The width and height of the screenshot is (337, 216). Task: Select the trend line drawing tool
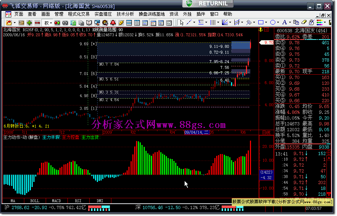pyautogui.click(x=189, y=22)
